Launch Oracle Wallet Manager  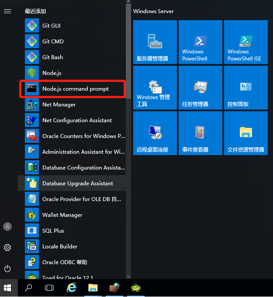tap(62, 215)
